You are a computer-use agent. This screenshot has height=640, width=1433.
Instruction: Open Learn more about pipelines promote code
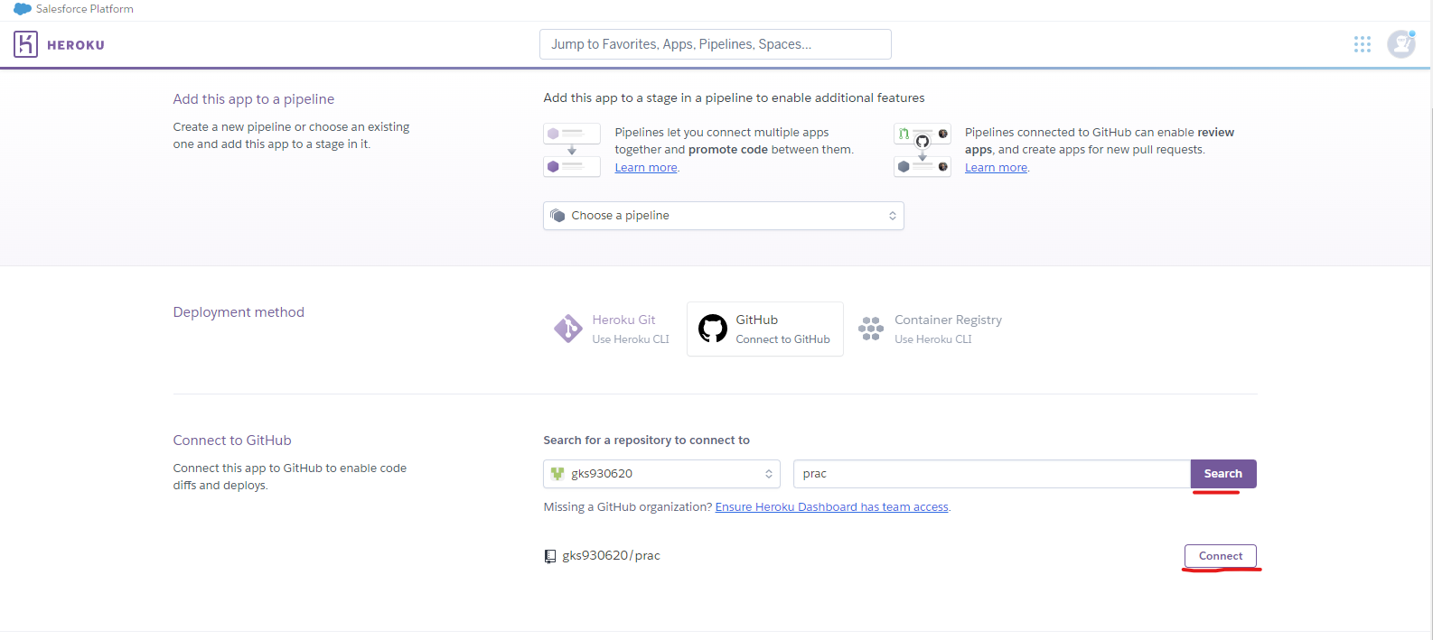[646, 168]
